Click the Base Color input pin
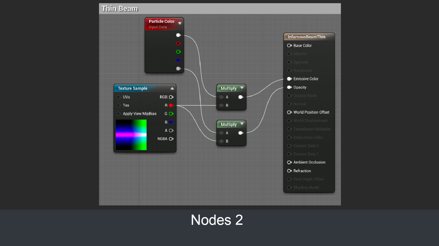439x246 pixels. 289,45
